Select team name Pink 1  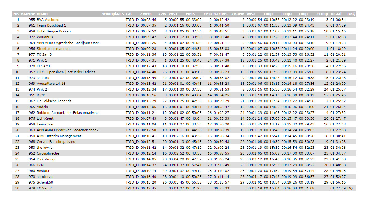click(x=42, y=60)
